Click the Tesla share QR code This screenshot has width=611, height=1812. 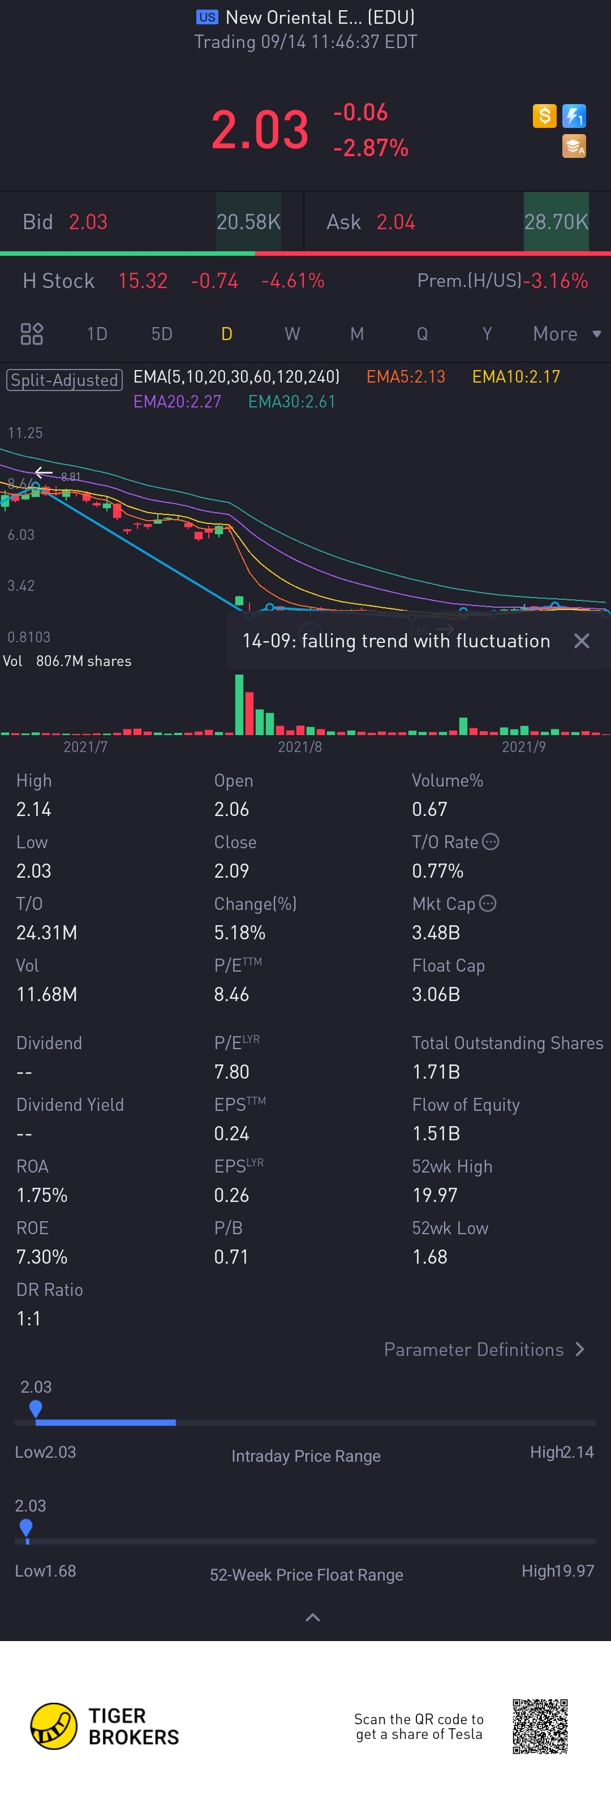pyautogui.click(x=539, y=1726)
